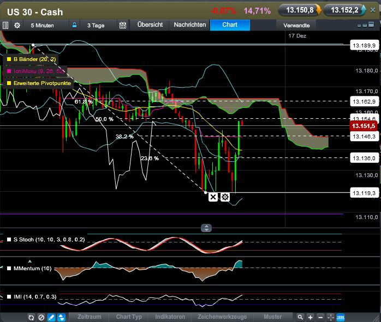Click the clear drawings (no-entry) icon
Image resolution: width=381 pixels, height=322 pixels.
[x=41, y=318]
